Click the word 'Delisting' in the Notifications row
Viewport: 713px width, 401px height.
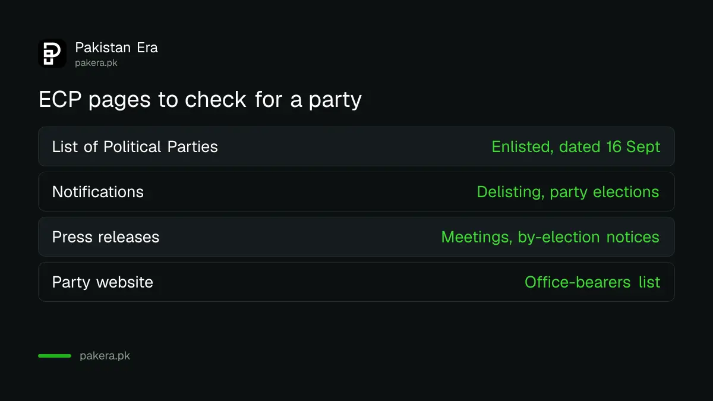tap(510, 192)
